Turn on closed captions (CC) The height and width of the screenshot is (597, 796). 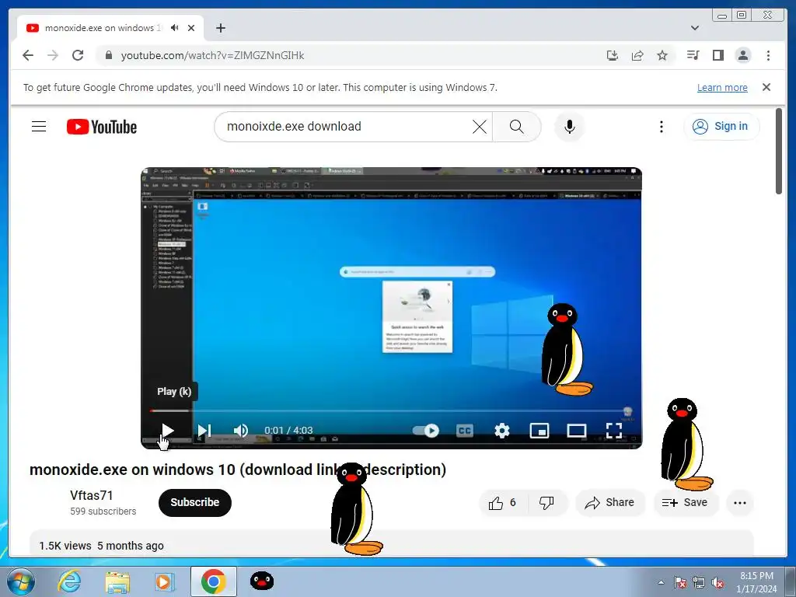pyautogui.click(x=465, y=431)
